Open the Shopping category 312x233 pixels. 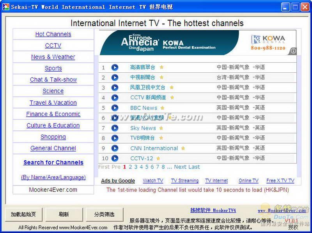(53, 137)
